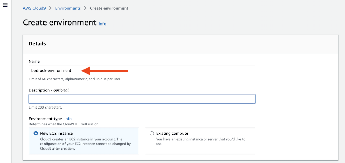This screenshot has width=345, height=163.
Task: Click the chevron after Environments breadcrumb
Action: coord(85,8)
